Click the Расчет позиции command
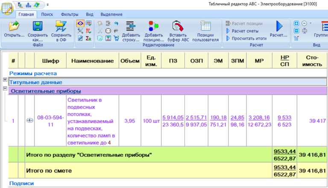 point(244,23)
